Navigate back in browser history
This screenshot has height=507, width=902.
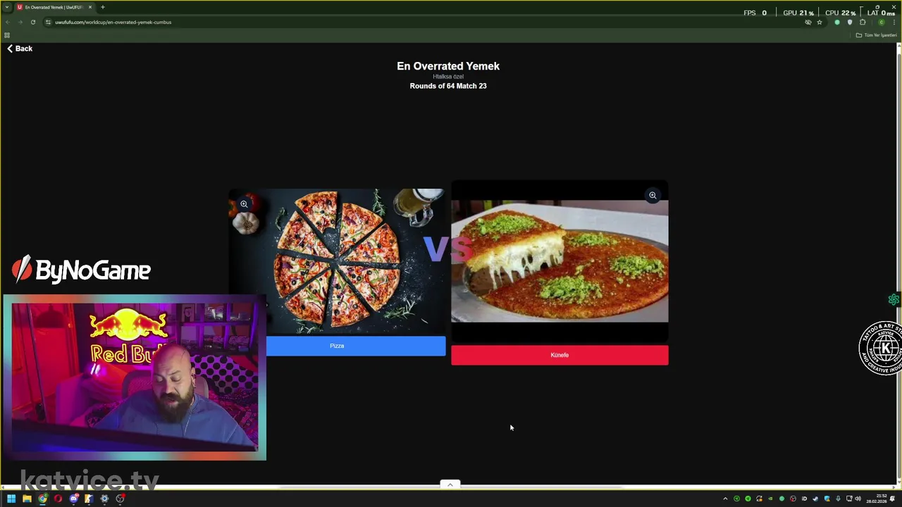click(8, 22)
